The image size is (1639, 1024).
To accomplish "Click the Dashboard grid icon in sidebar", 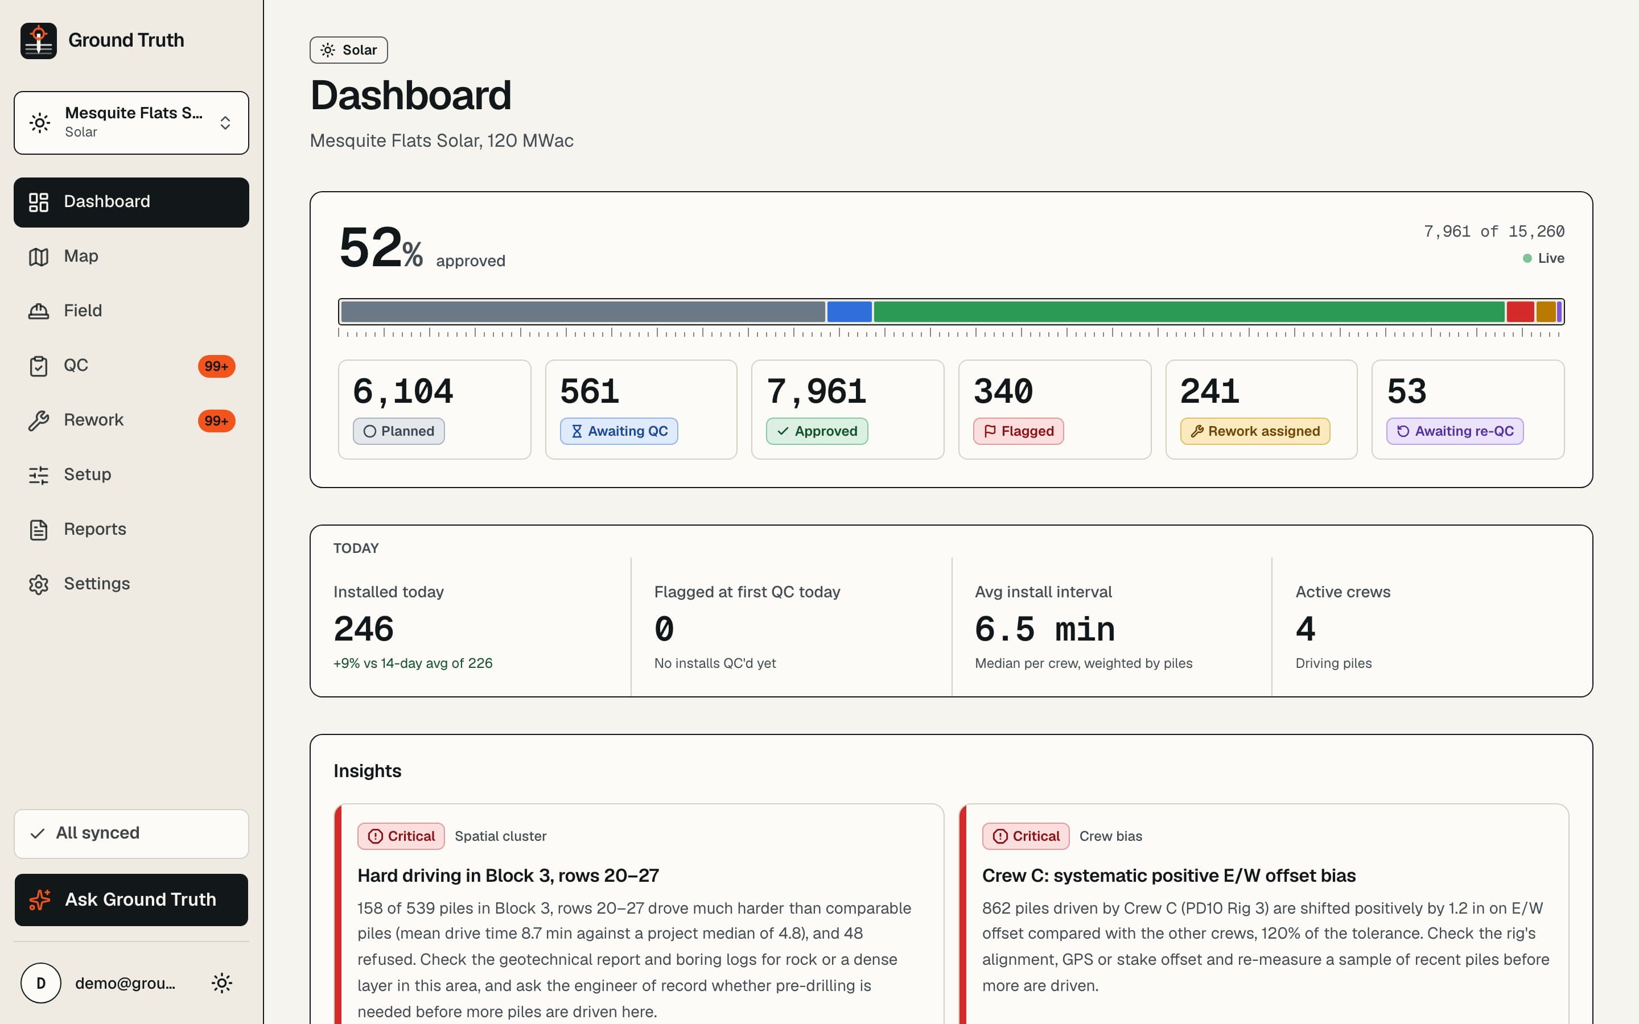I will point(39,202).
